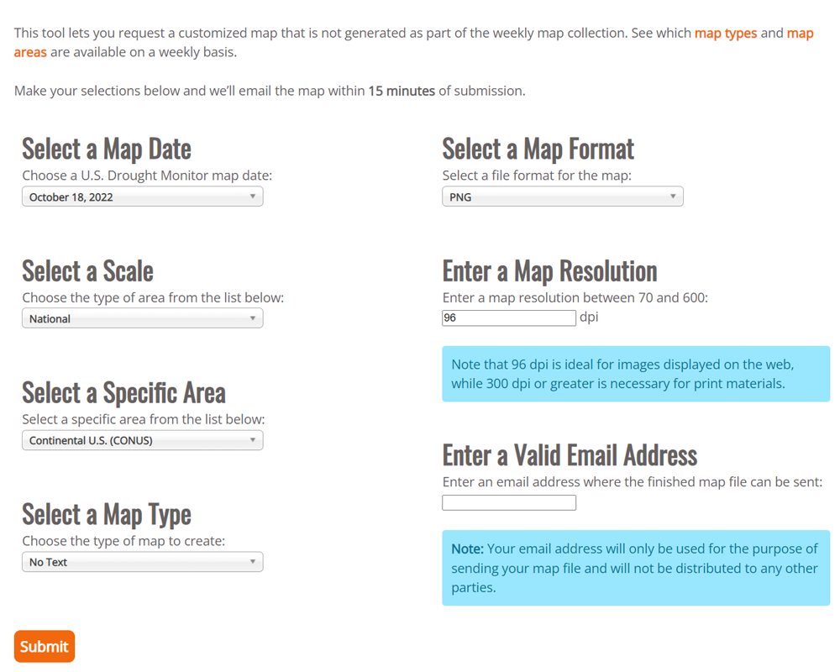840x672 pixels.
Task: Click the "Select a Map Date" heading
Action: [107, 149]
